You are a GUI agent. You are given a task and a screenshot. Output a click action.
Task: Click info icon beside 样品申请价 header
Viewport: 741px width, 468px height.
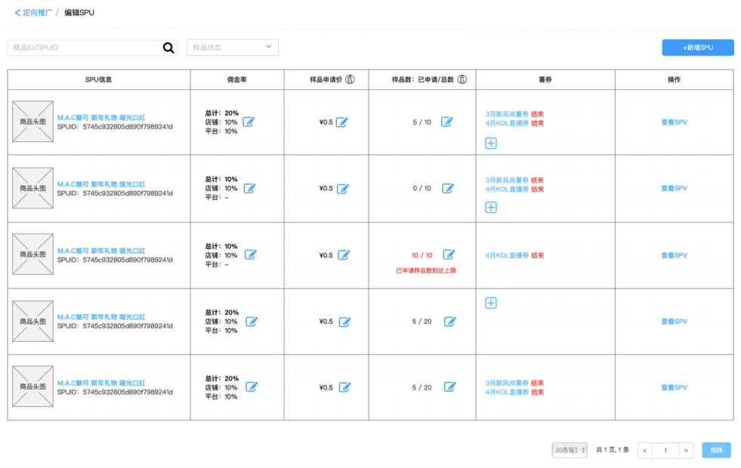(x=350, y=79)
